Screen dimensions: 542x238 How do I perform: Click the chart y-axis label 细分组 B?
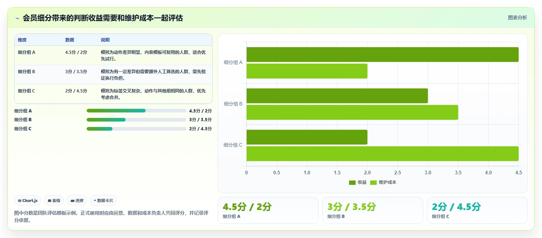click(x=233, y=104)
